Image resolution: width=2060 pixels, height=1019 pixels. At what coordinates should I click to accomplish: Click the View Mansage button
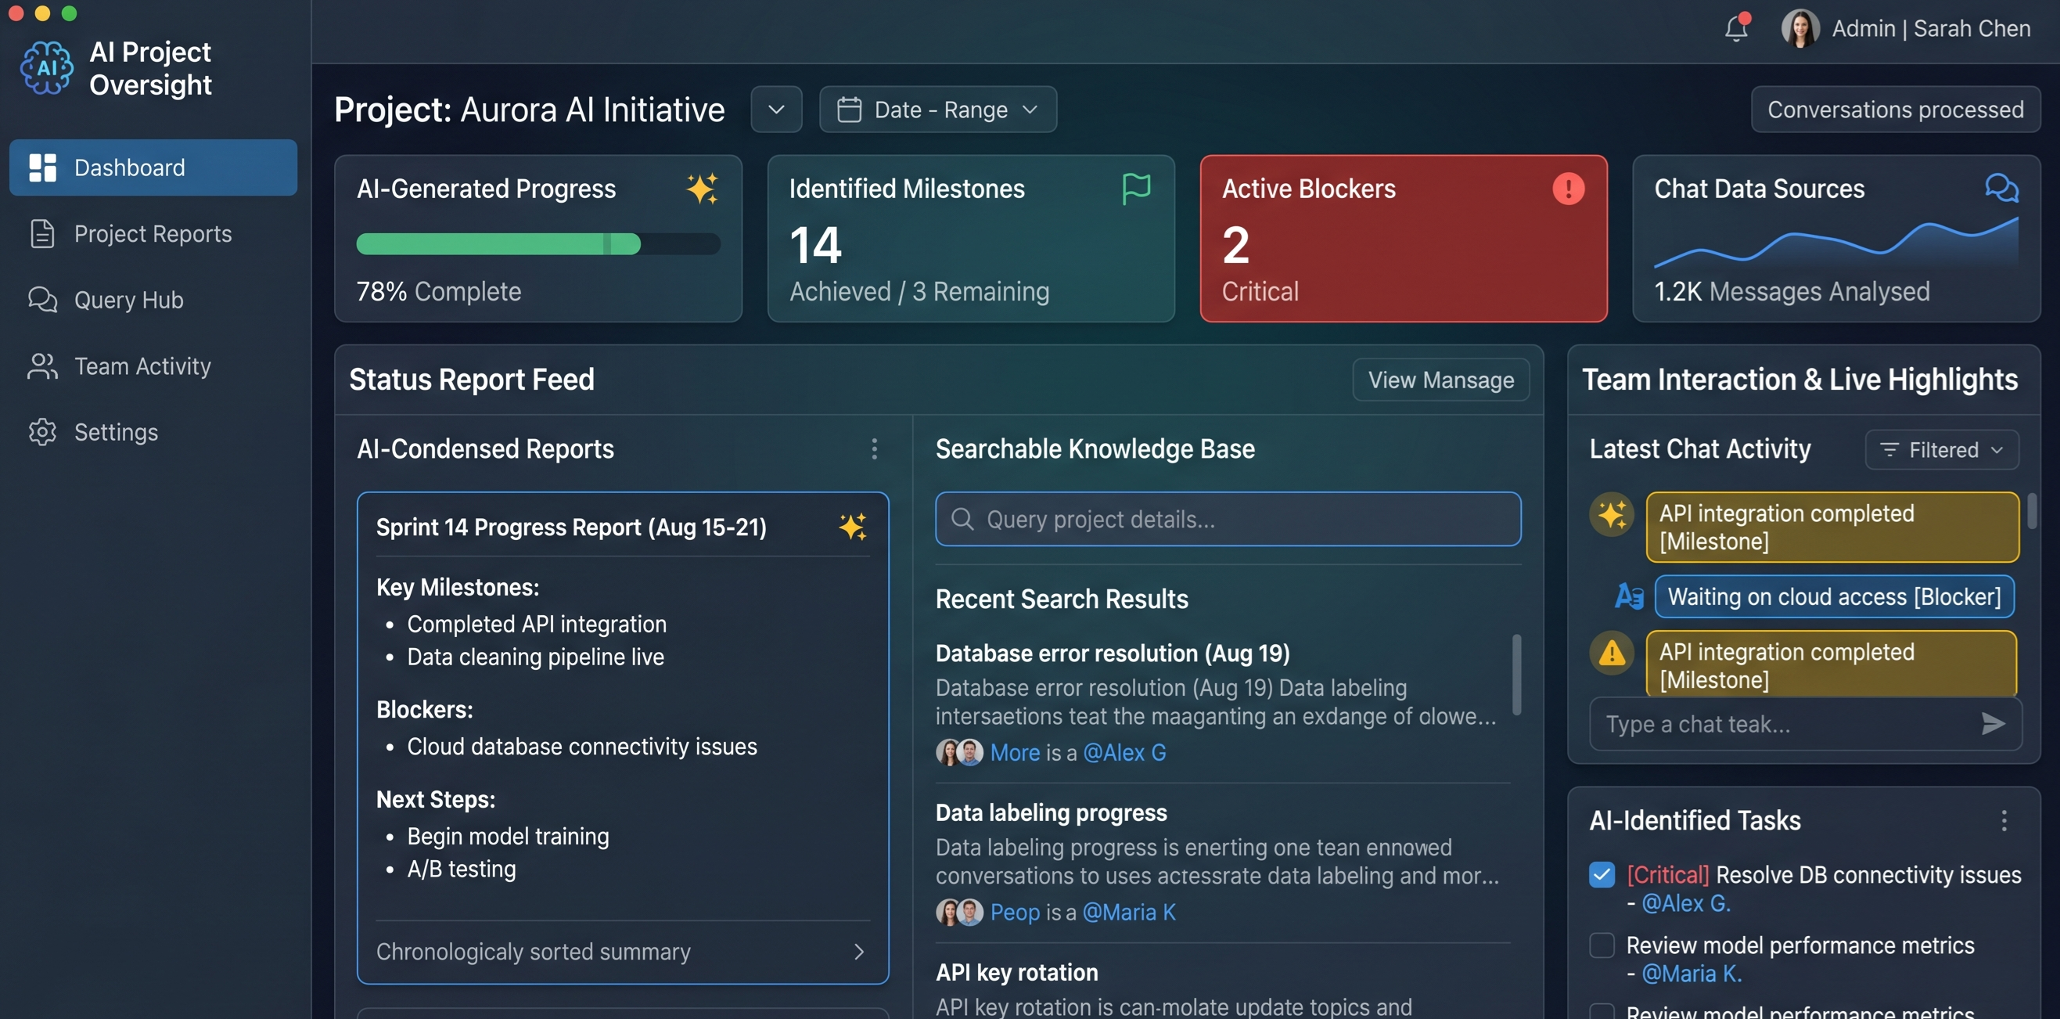(x=1440, y=380)
